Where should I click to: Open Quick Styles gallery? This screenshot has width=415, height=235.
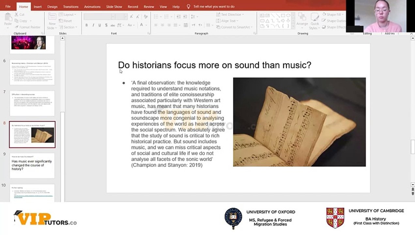click(x=315, y=21)
